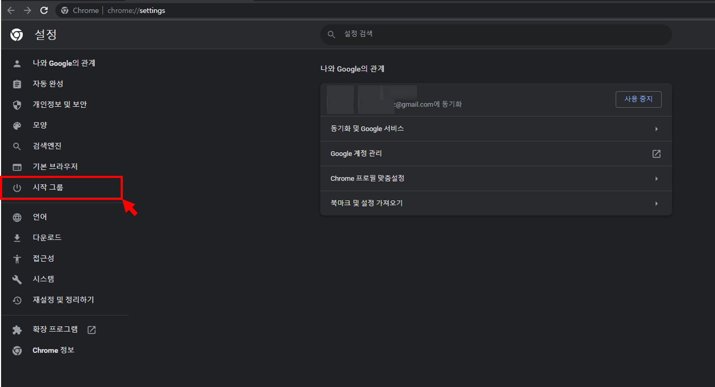Open Google 계정 관리 link
Image resolution: width=715 pixels, height=387 pixels.
[x=496, y=154]
